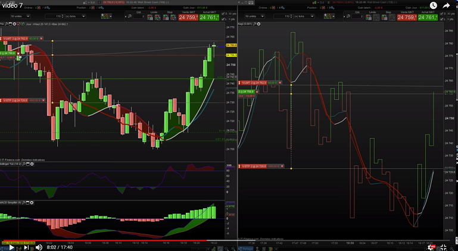Image resolution: width=458 pixels, height=251 pixels.
Task: Click first Limite order icon in right window
Action: (x=369, y=17)
